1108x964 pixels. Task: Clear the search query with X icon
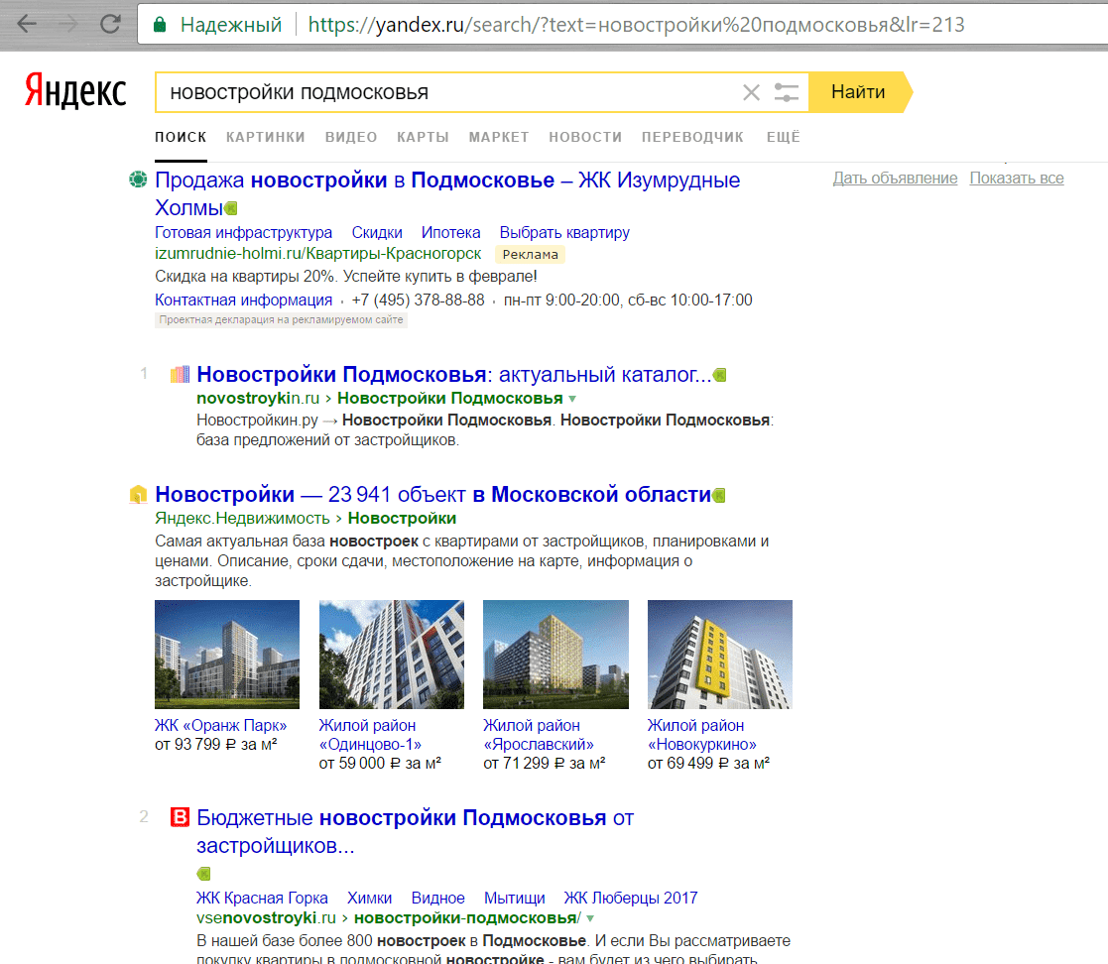(751, 92)
